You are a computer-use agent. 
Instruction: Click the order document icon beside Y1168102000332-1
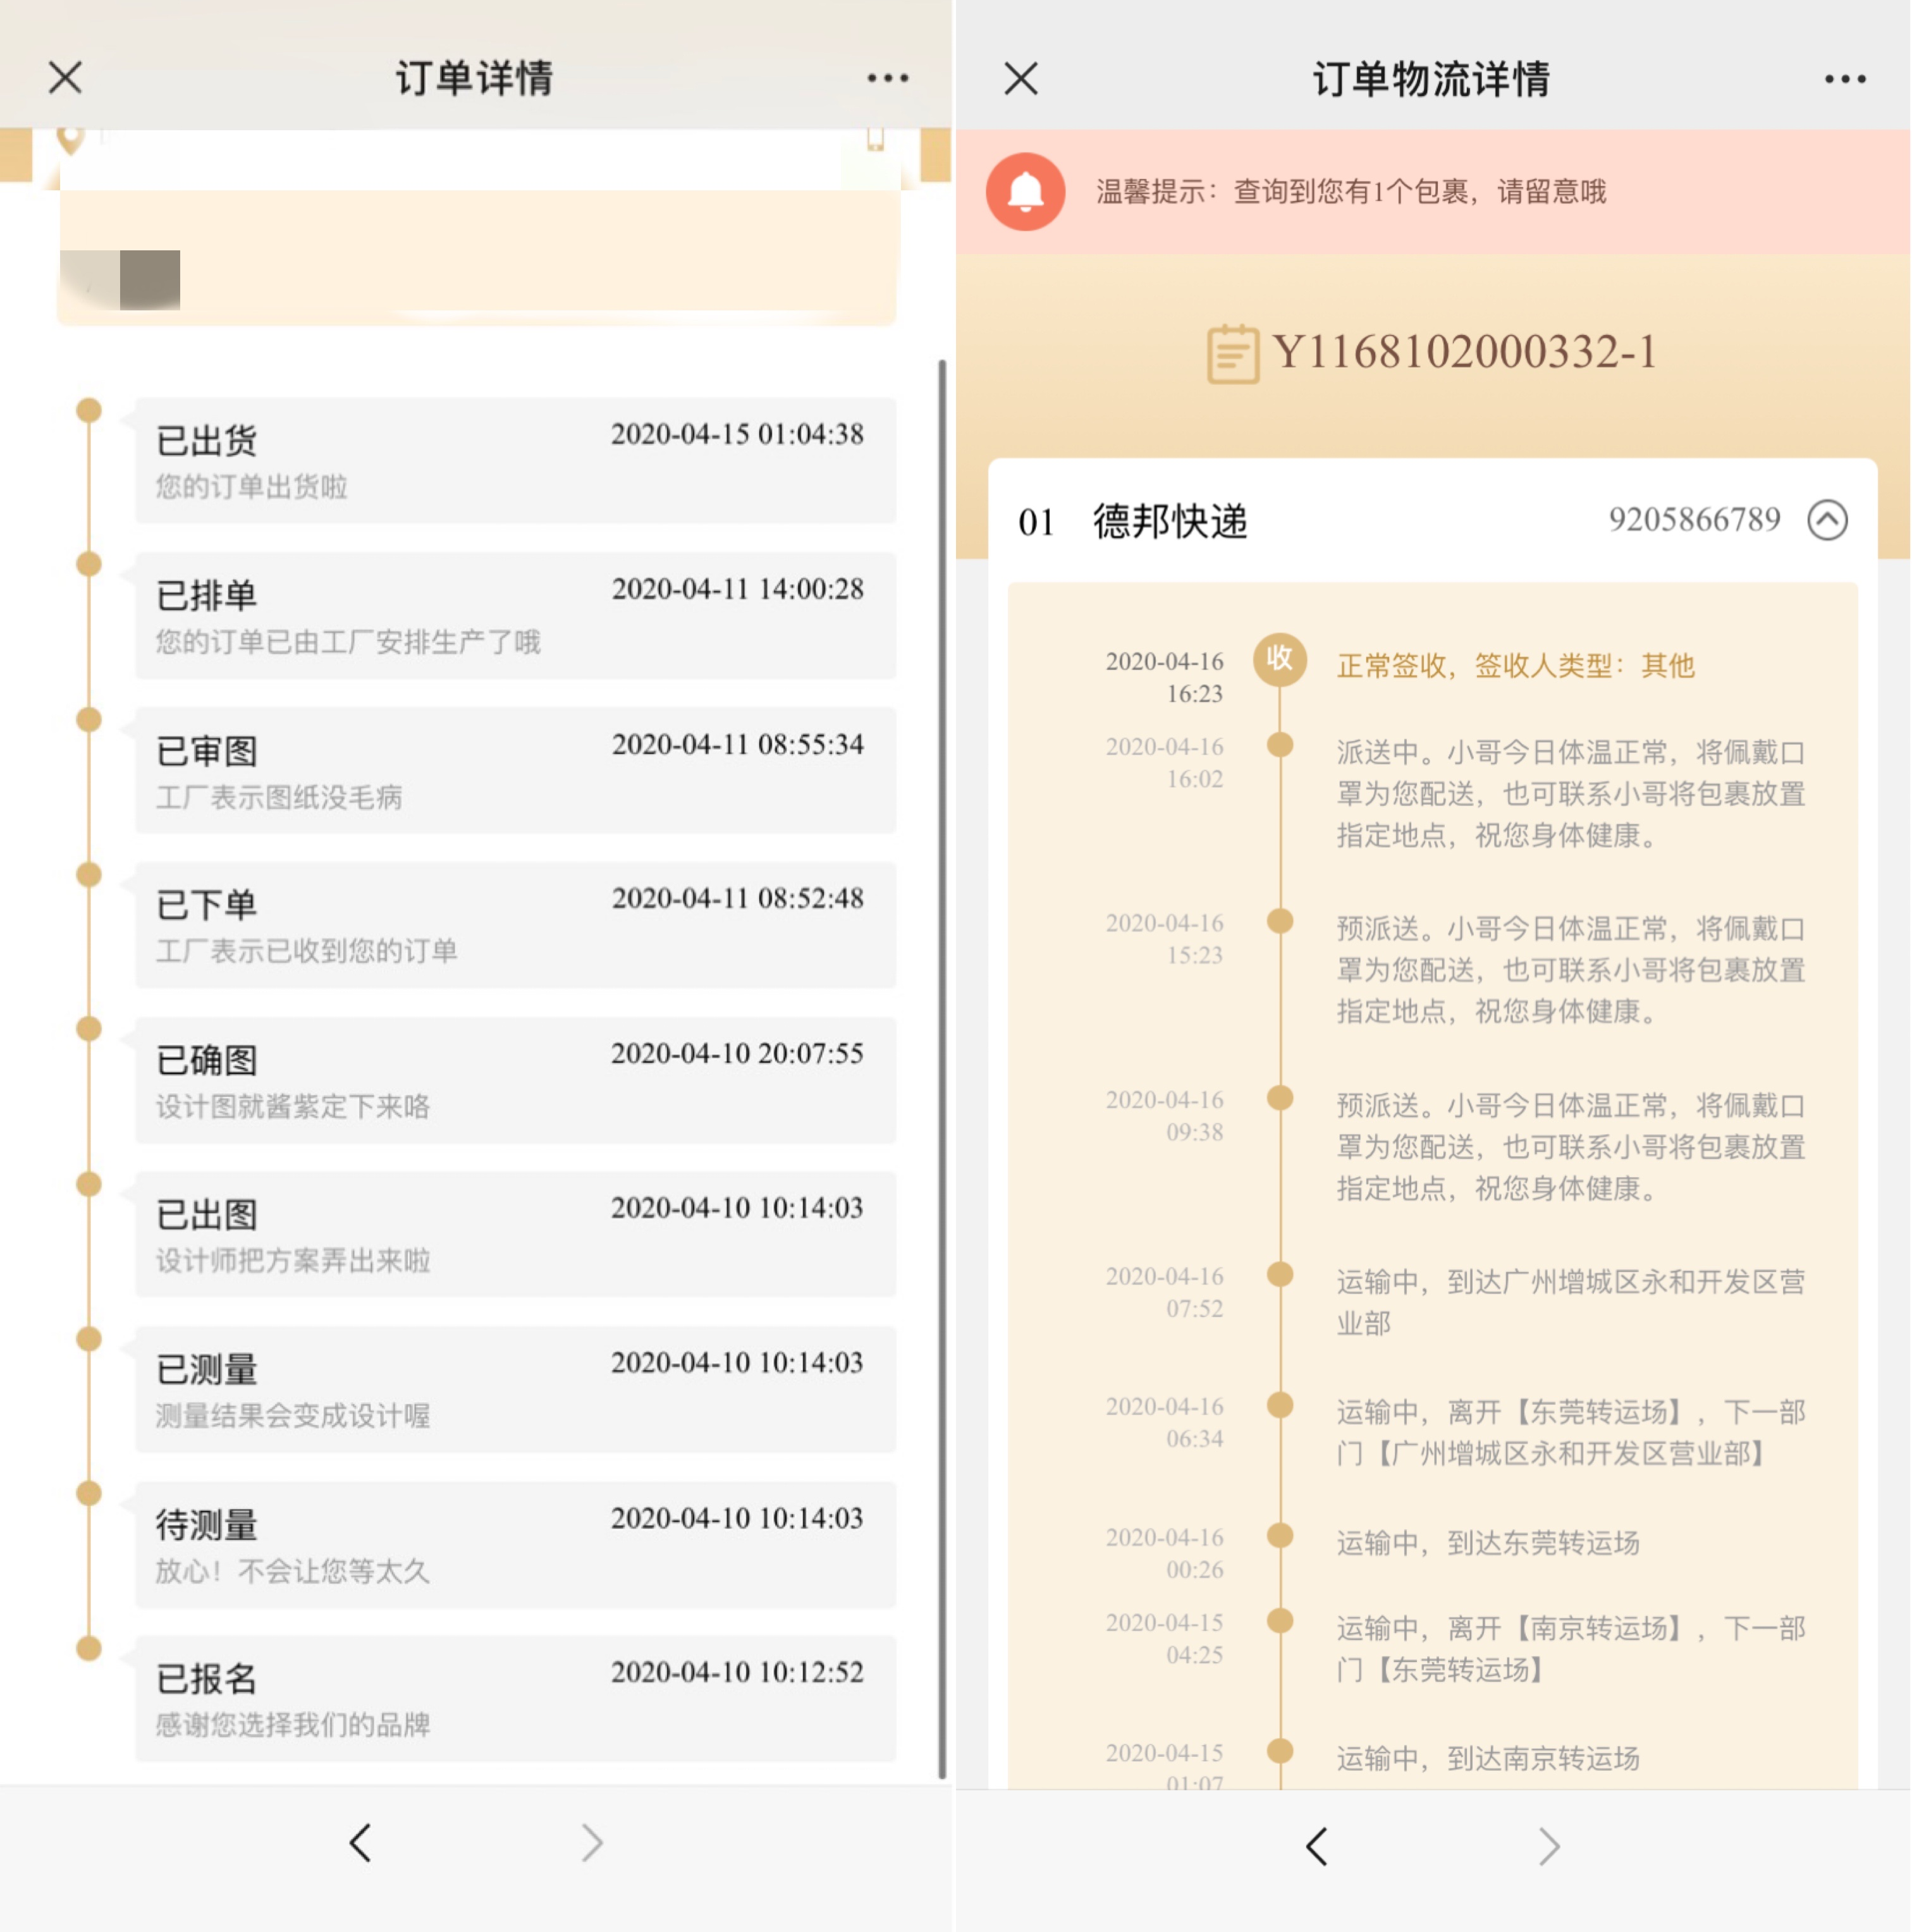1232,353
